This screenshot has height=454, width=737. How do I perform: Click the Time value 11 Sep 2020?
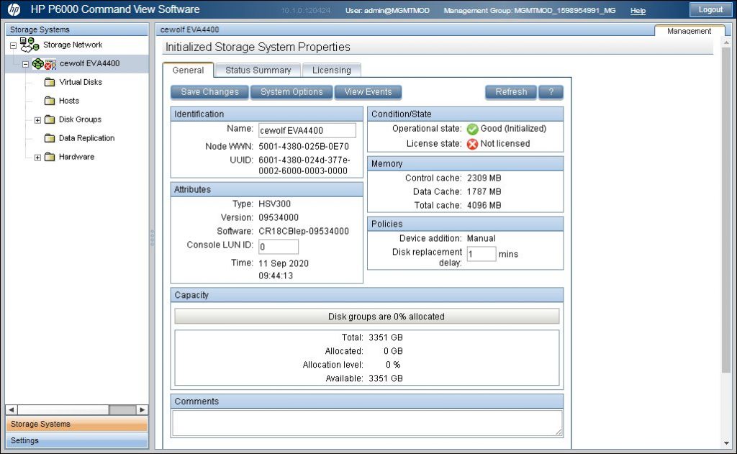284,263
